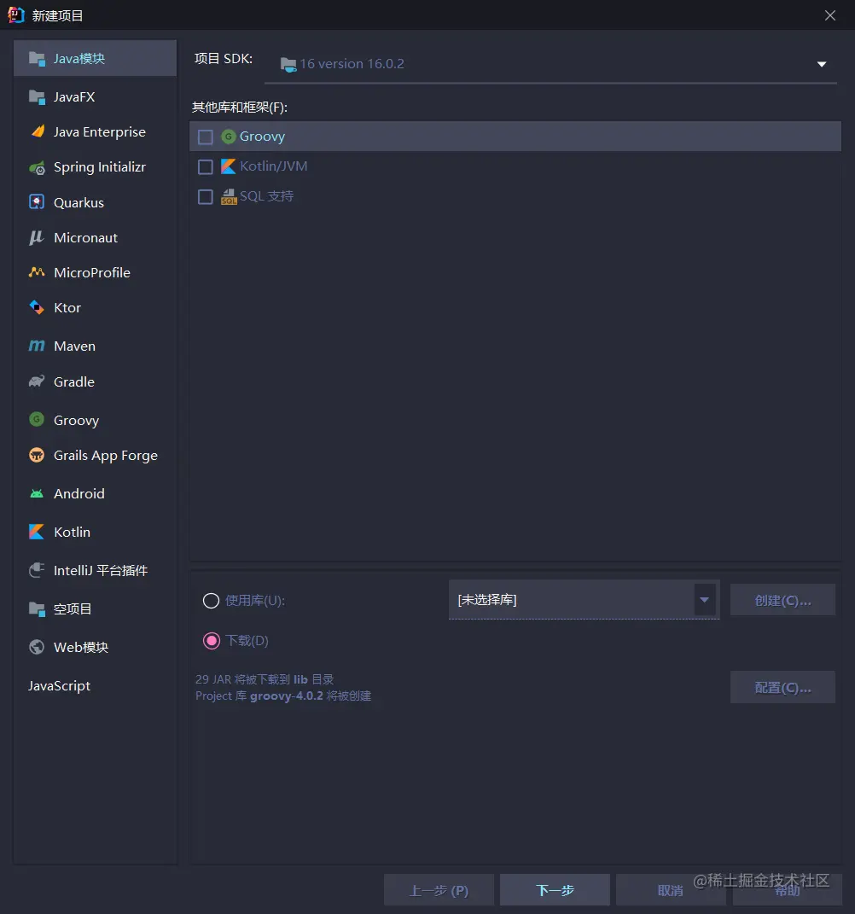The height and width of the screenshot is (914, 855).
Task: Click the Web模块 globe icon
Action: [37, 647]
